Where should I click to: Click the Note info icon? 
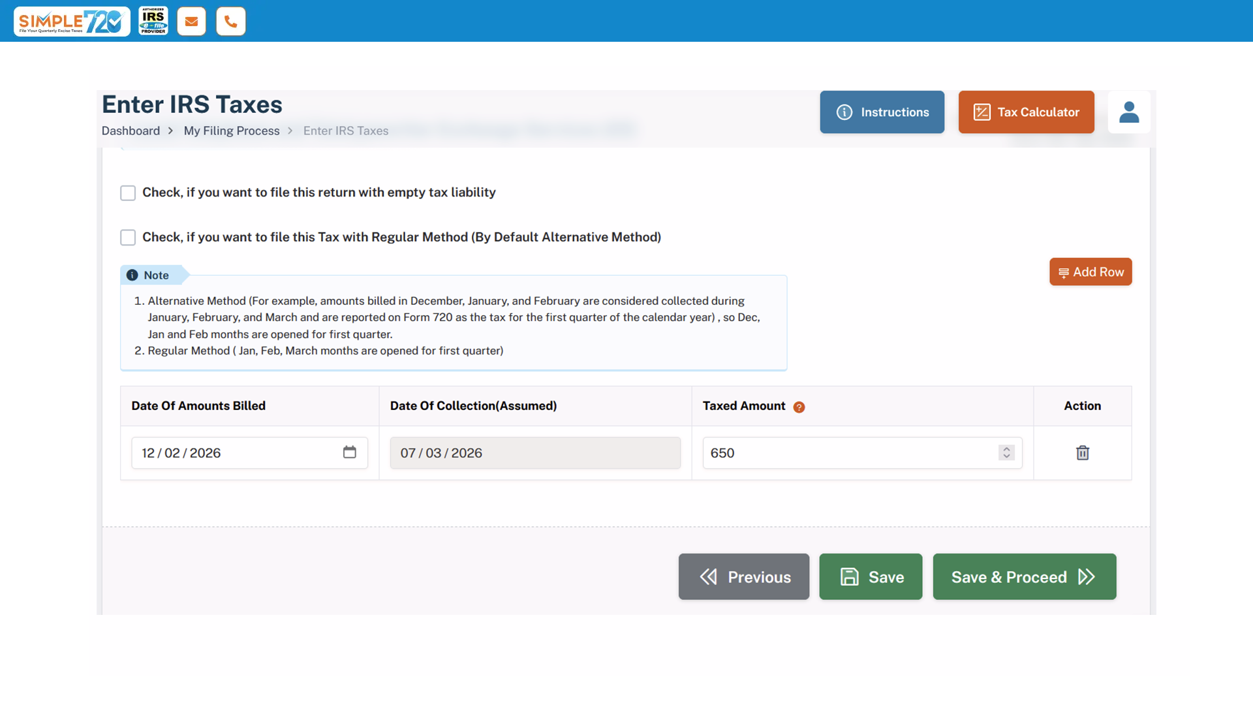click(132, 275)
